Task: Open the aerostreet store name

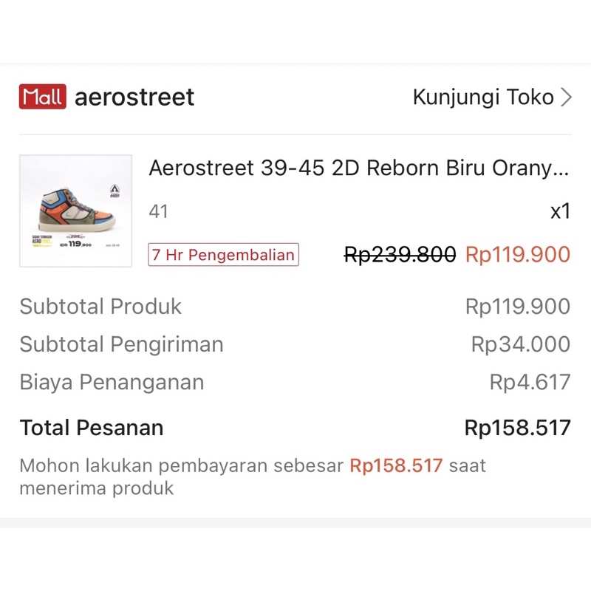Action: pos(133,96)
